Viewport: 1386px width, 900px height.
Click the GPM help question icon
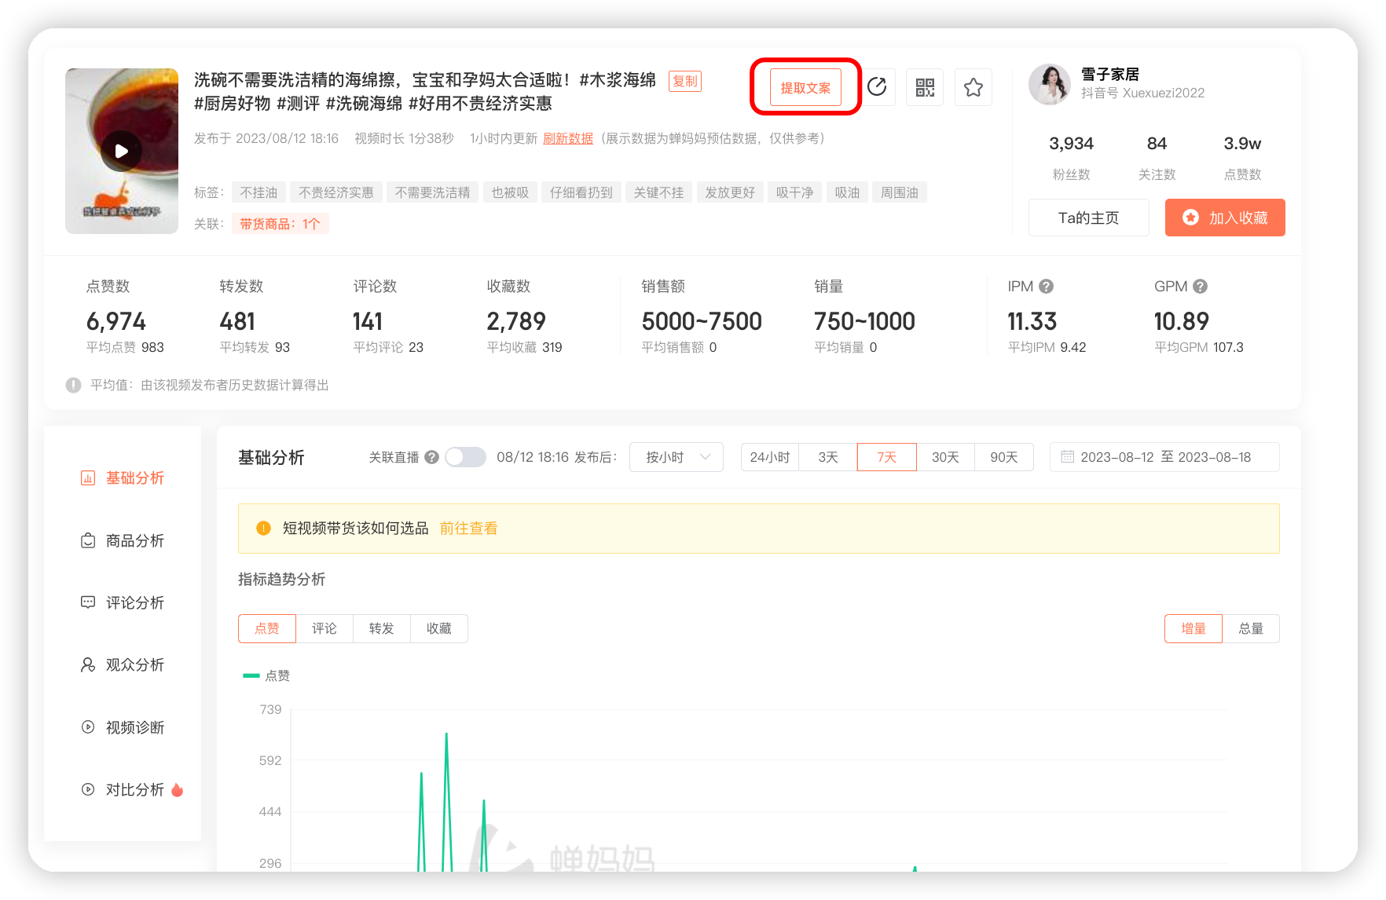point(1200,287)
